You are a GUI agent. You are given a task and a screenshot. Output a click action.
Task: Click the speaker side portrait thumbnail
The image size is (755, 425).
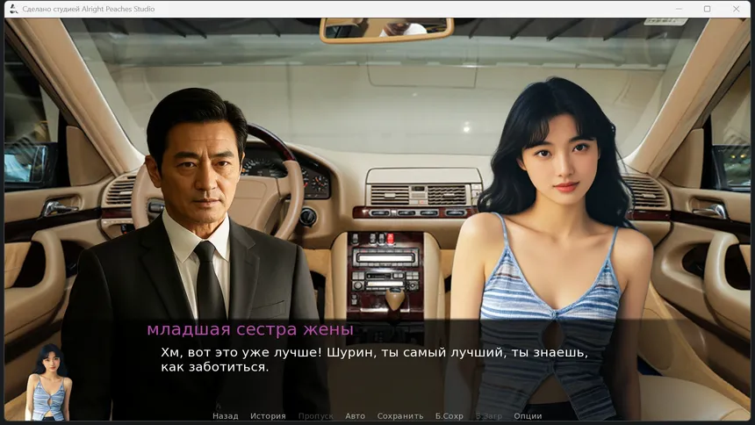coord(48,382)
